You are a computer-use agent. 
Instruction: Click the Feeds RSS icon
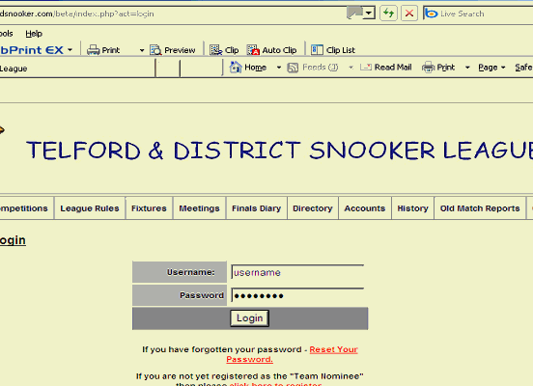[x=293, y=68]
